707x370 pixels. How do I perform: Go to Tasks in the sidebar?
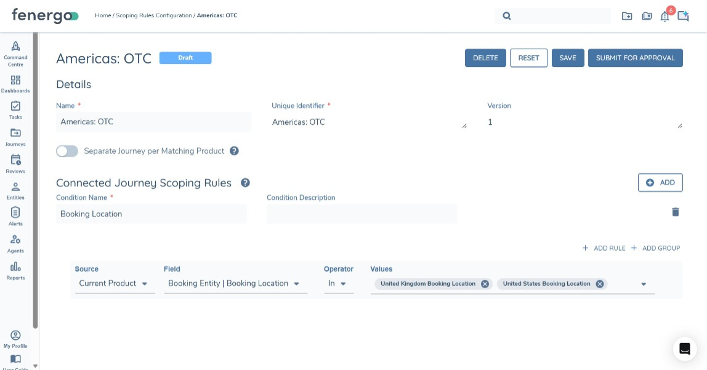pyautogui.click(x=15, y=106)
